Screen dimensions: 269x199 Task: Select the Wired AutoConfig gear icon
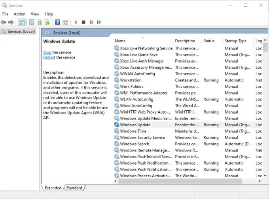pyautogui.click(x=116, y=105)
